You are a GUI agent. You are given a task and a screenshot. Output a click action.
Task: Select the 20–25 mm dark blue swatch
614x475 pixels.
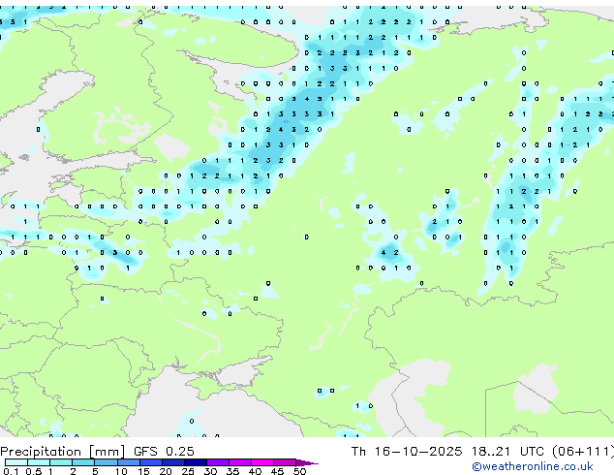pyautogui.click(x=173, y=462)
